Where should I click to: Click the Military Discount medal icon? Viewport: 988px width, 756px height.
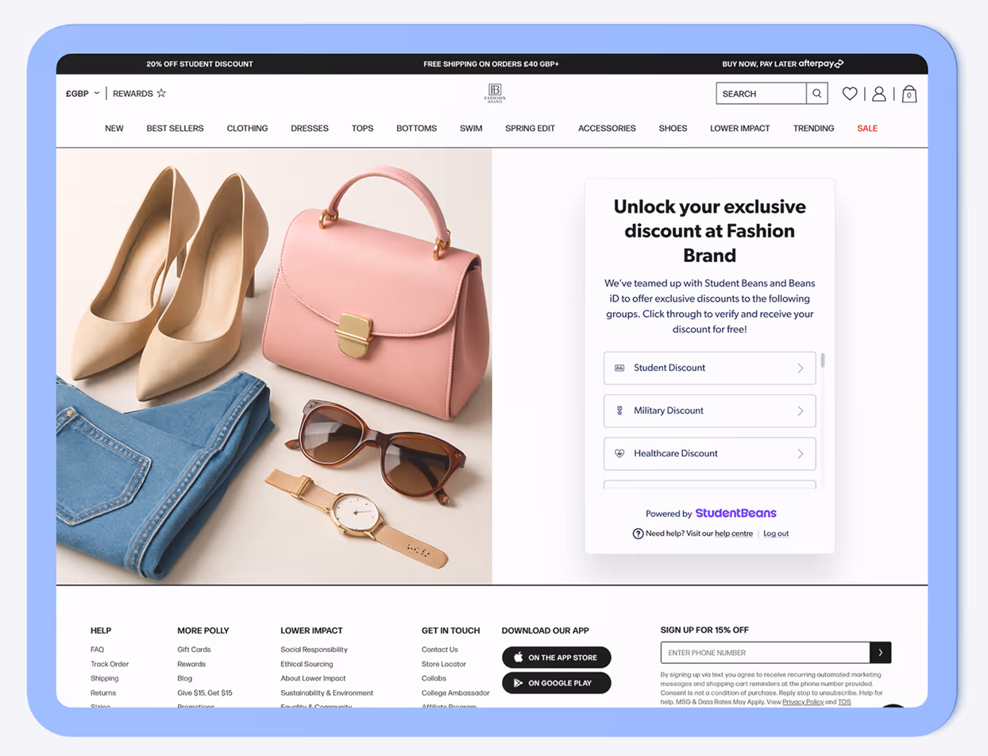[619, 411]
